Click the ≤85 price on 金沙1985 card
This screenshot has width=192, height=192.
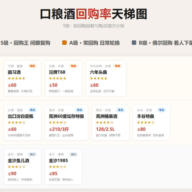[53, 174]
